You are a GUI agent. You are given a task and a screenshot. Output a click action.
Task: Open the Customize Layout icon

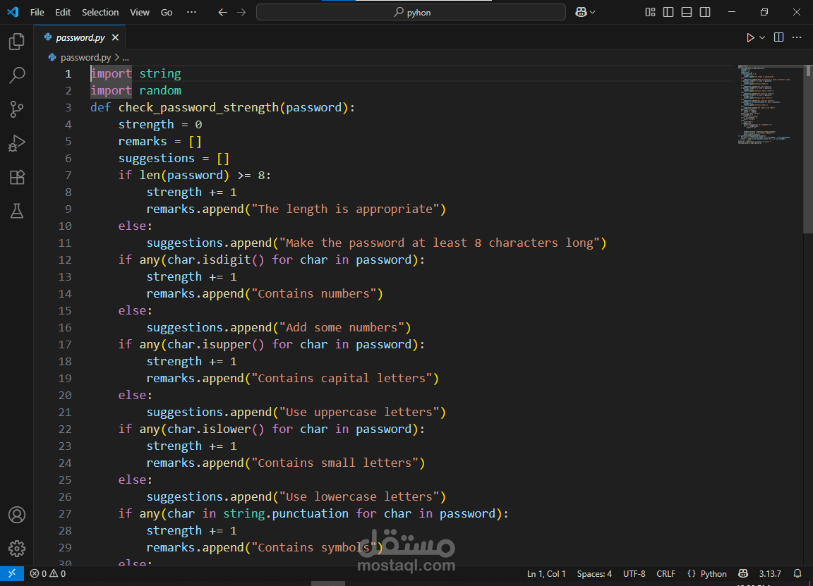650,12
